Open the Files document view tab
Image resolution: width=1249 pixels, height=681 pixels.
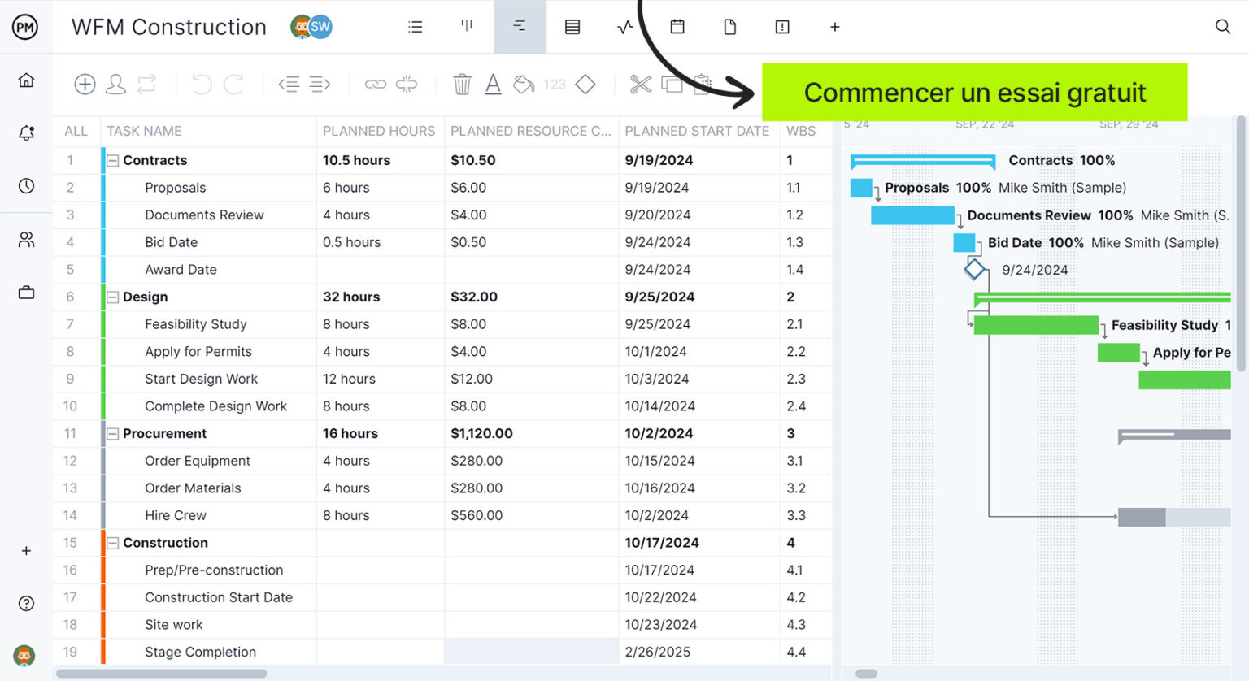tap(730, 27)
